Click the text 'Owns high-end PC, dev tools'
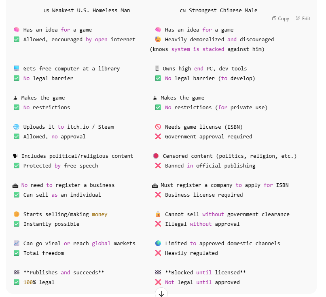326x297 pixels. tap(205, 69)
